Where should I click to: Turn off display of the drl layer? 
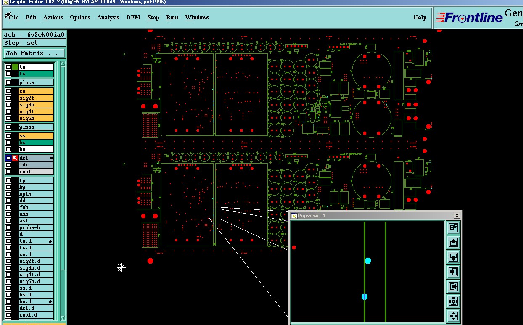point(8,158)
